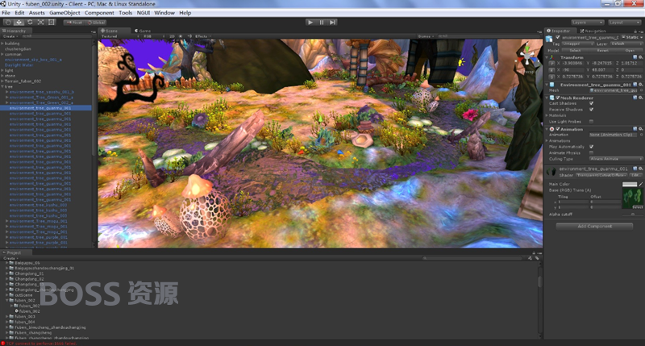645x346 pixels.
Task: Collapse the tree hierarchy group
Action: (x=2, y=87)
